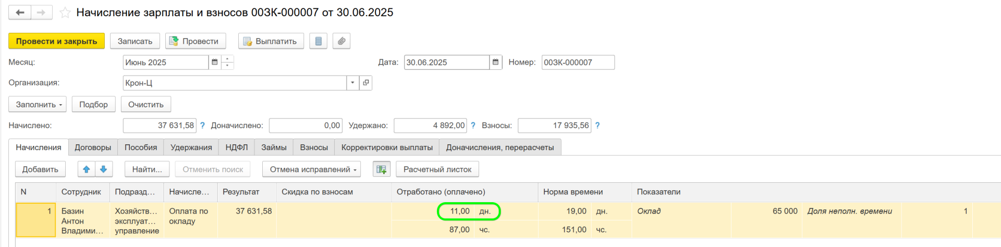Viewport: 1001px width, 247px height.
Task: Click the Отменить поиск button
Action: tap(213, 169)
